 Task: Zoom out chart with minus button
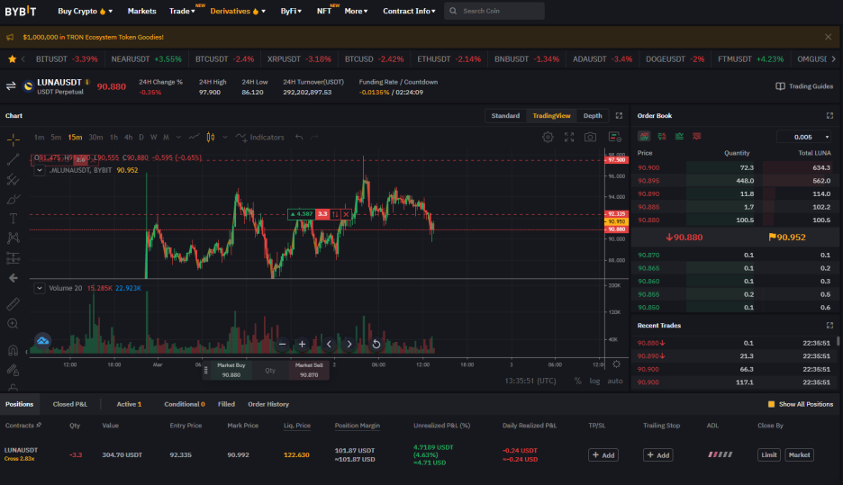(282, 345)
